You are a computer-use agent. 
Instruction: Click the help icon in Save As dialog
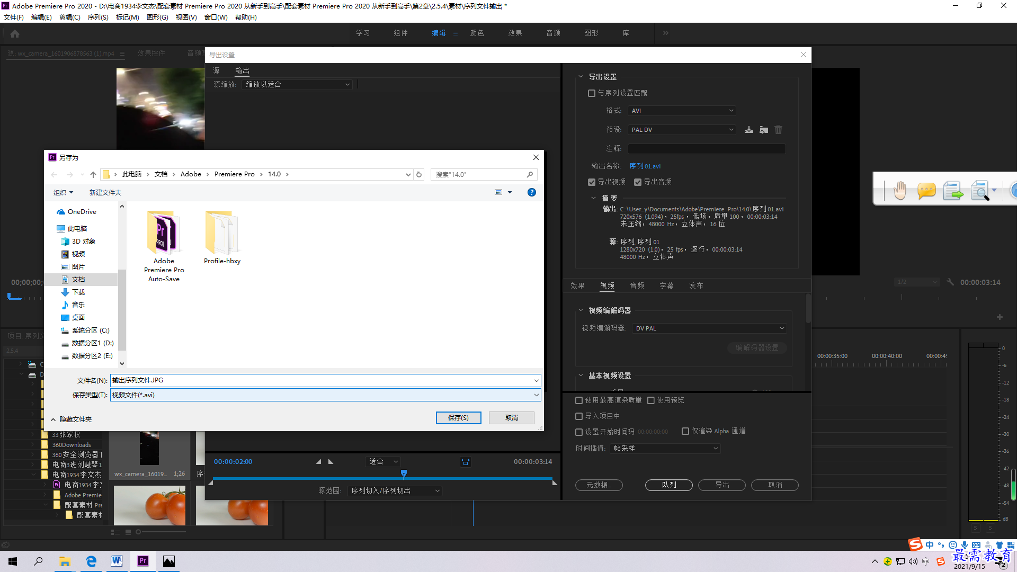click(x=532, y=192)
